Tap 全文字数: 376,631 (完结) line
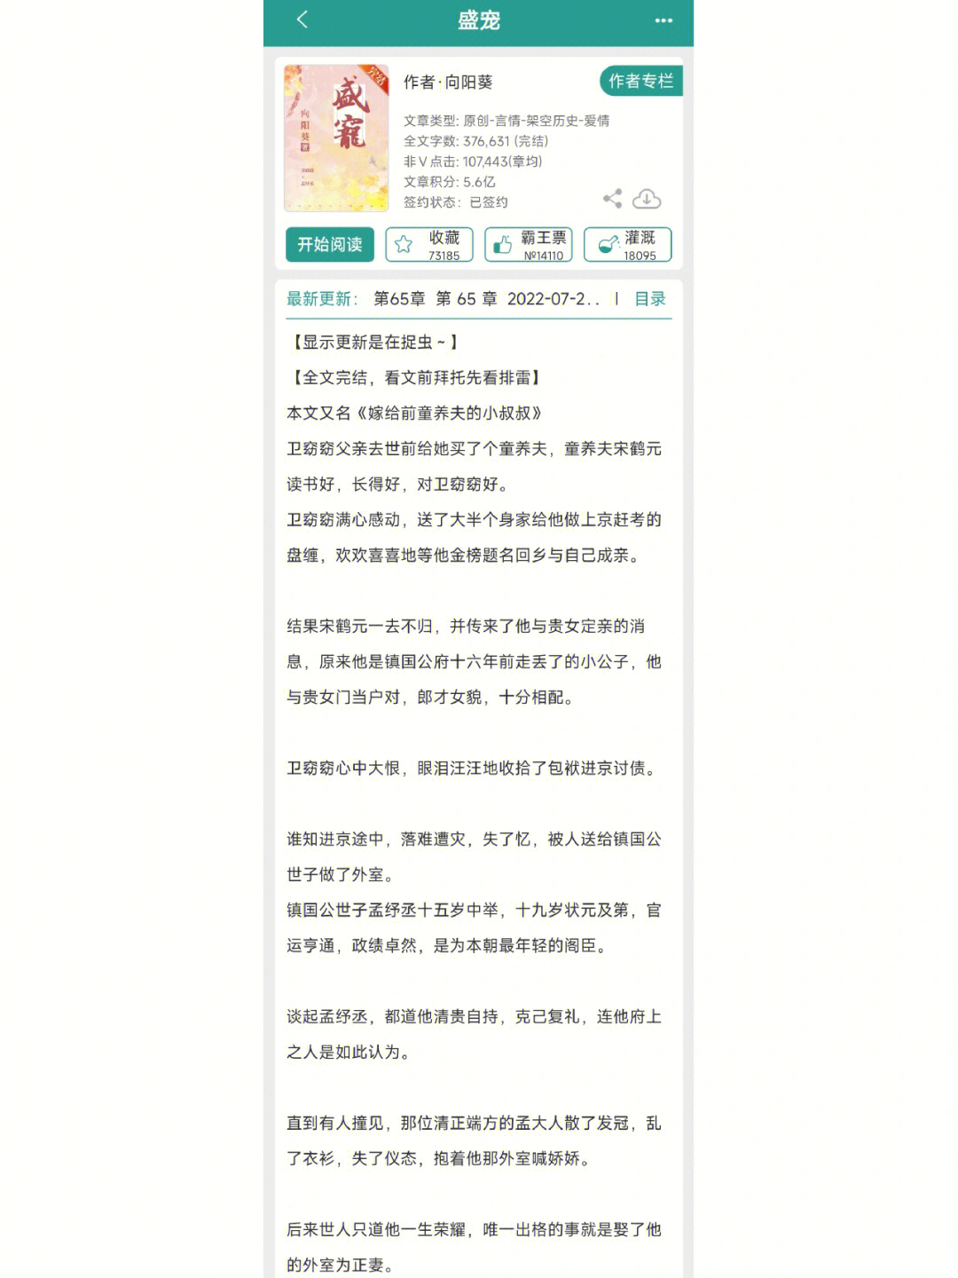The image size is (958, 1278). coord(476,141)
